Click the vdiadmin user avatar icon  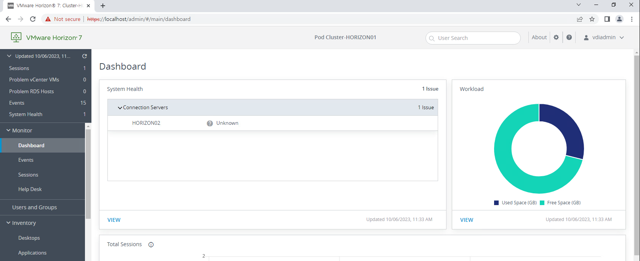point(586,38)
